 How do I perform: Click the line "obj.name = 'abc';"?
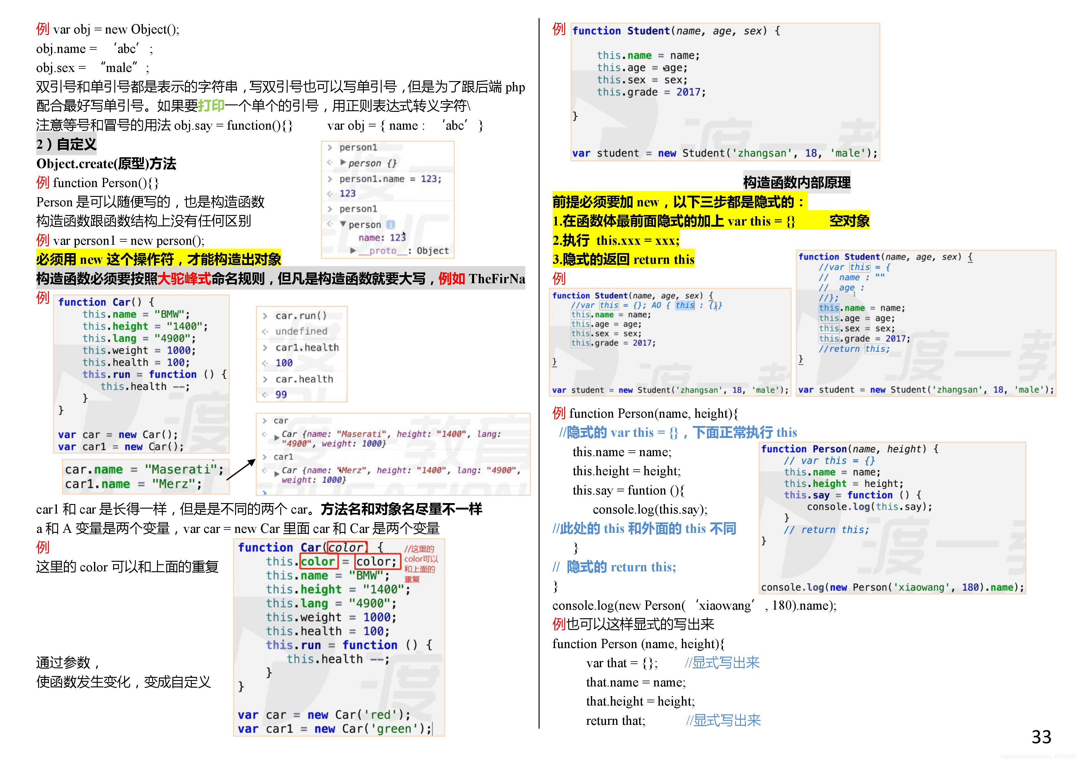[x=94, y=48]
